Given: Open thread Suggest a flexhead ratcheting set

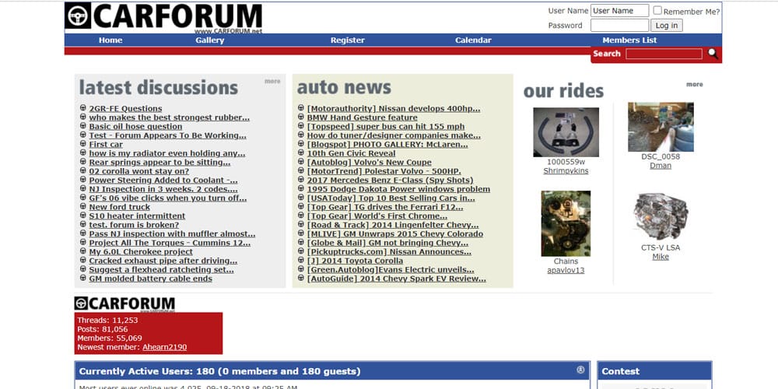Looking at the screenshot, I should pos(161,269).
